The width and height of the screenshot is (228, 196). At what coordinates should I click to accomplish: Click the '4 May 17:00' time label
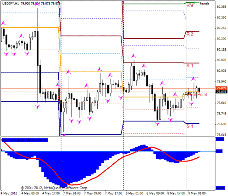click(51, 193)
